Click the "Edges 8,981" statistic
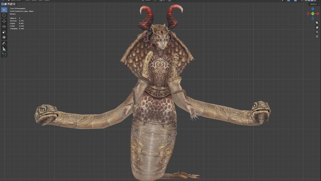 [x=17, y=23]
